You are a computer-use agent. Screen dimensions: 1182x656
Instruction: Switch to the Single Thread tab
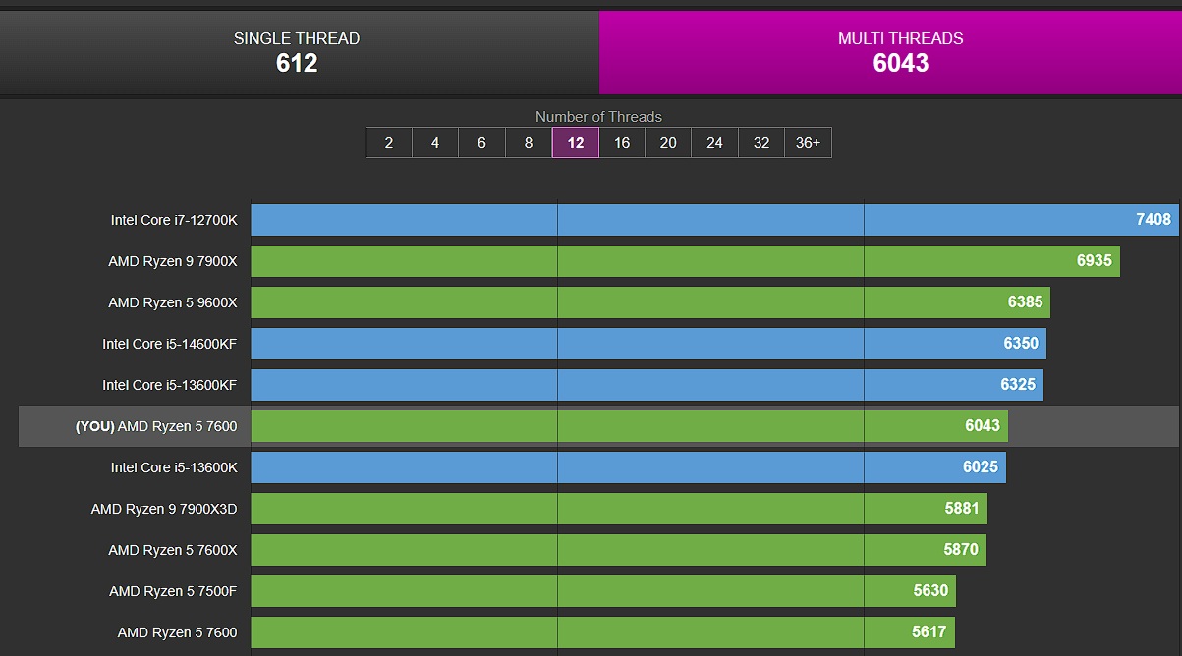coord(297,52)
